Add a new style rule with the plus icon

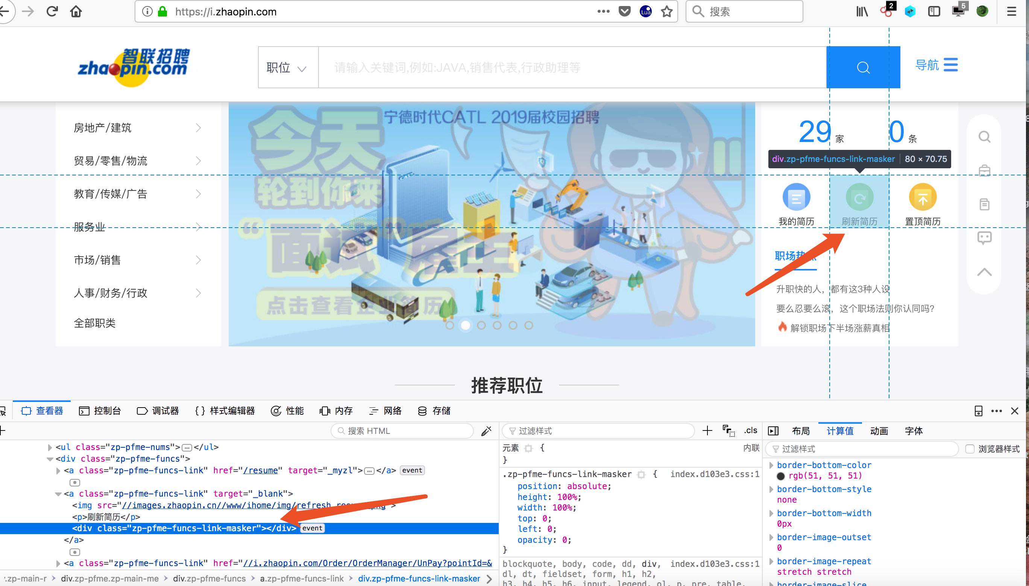[707, 431]
